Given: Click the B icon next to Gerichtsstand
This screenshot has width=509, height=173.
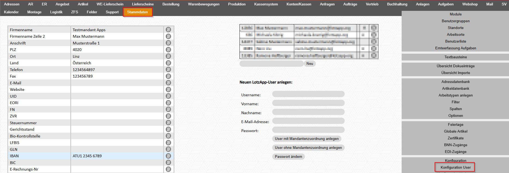Looking at the screenshot, I should tap(168, 129).
